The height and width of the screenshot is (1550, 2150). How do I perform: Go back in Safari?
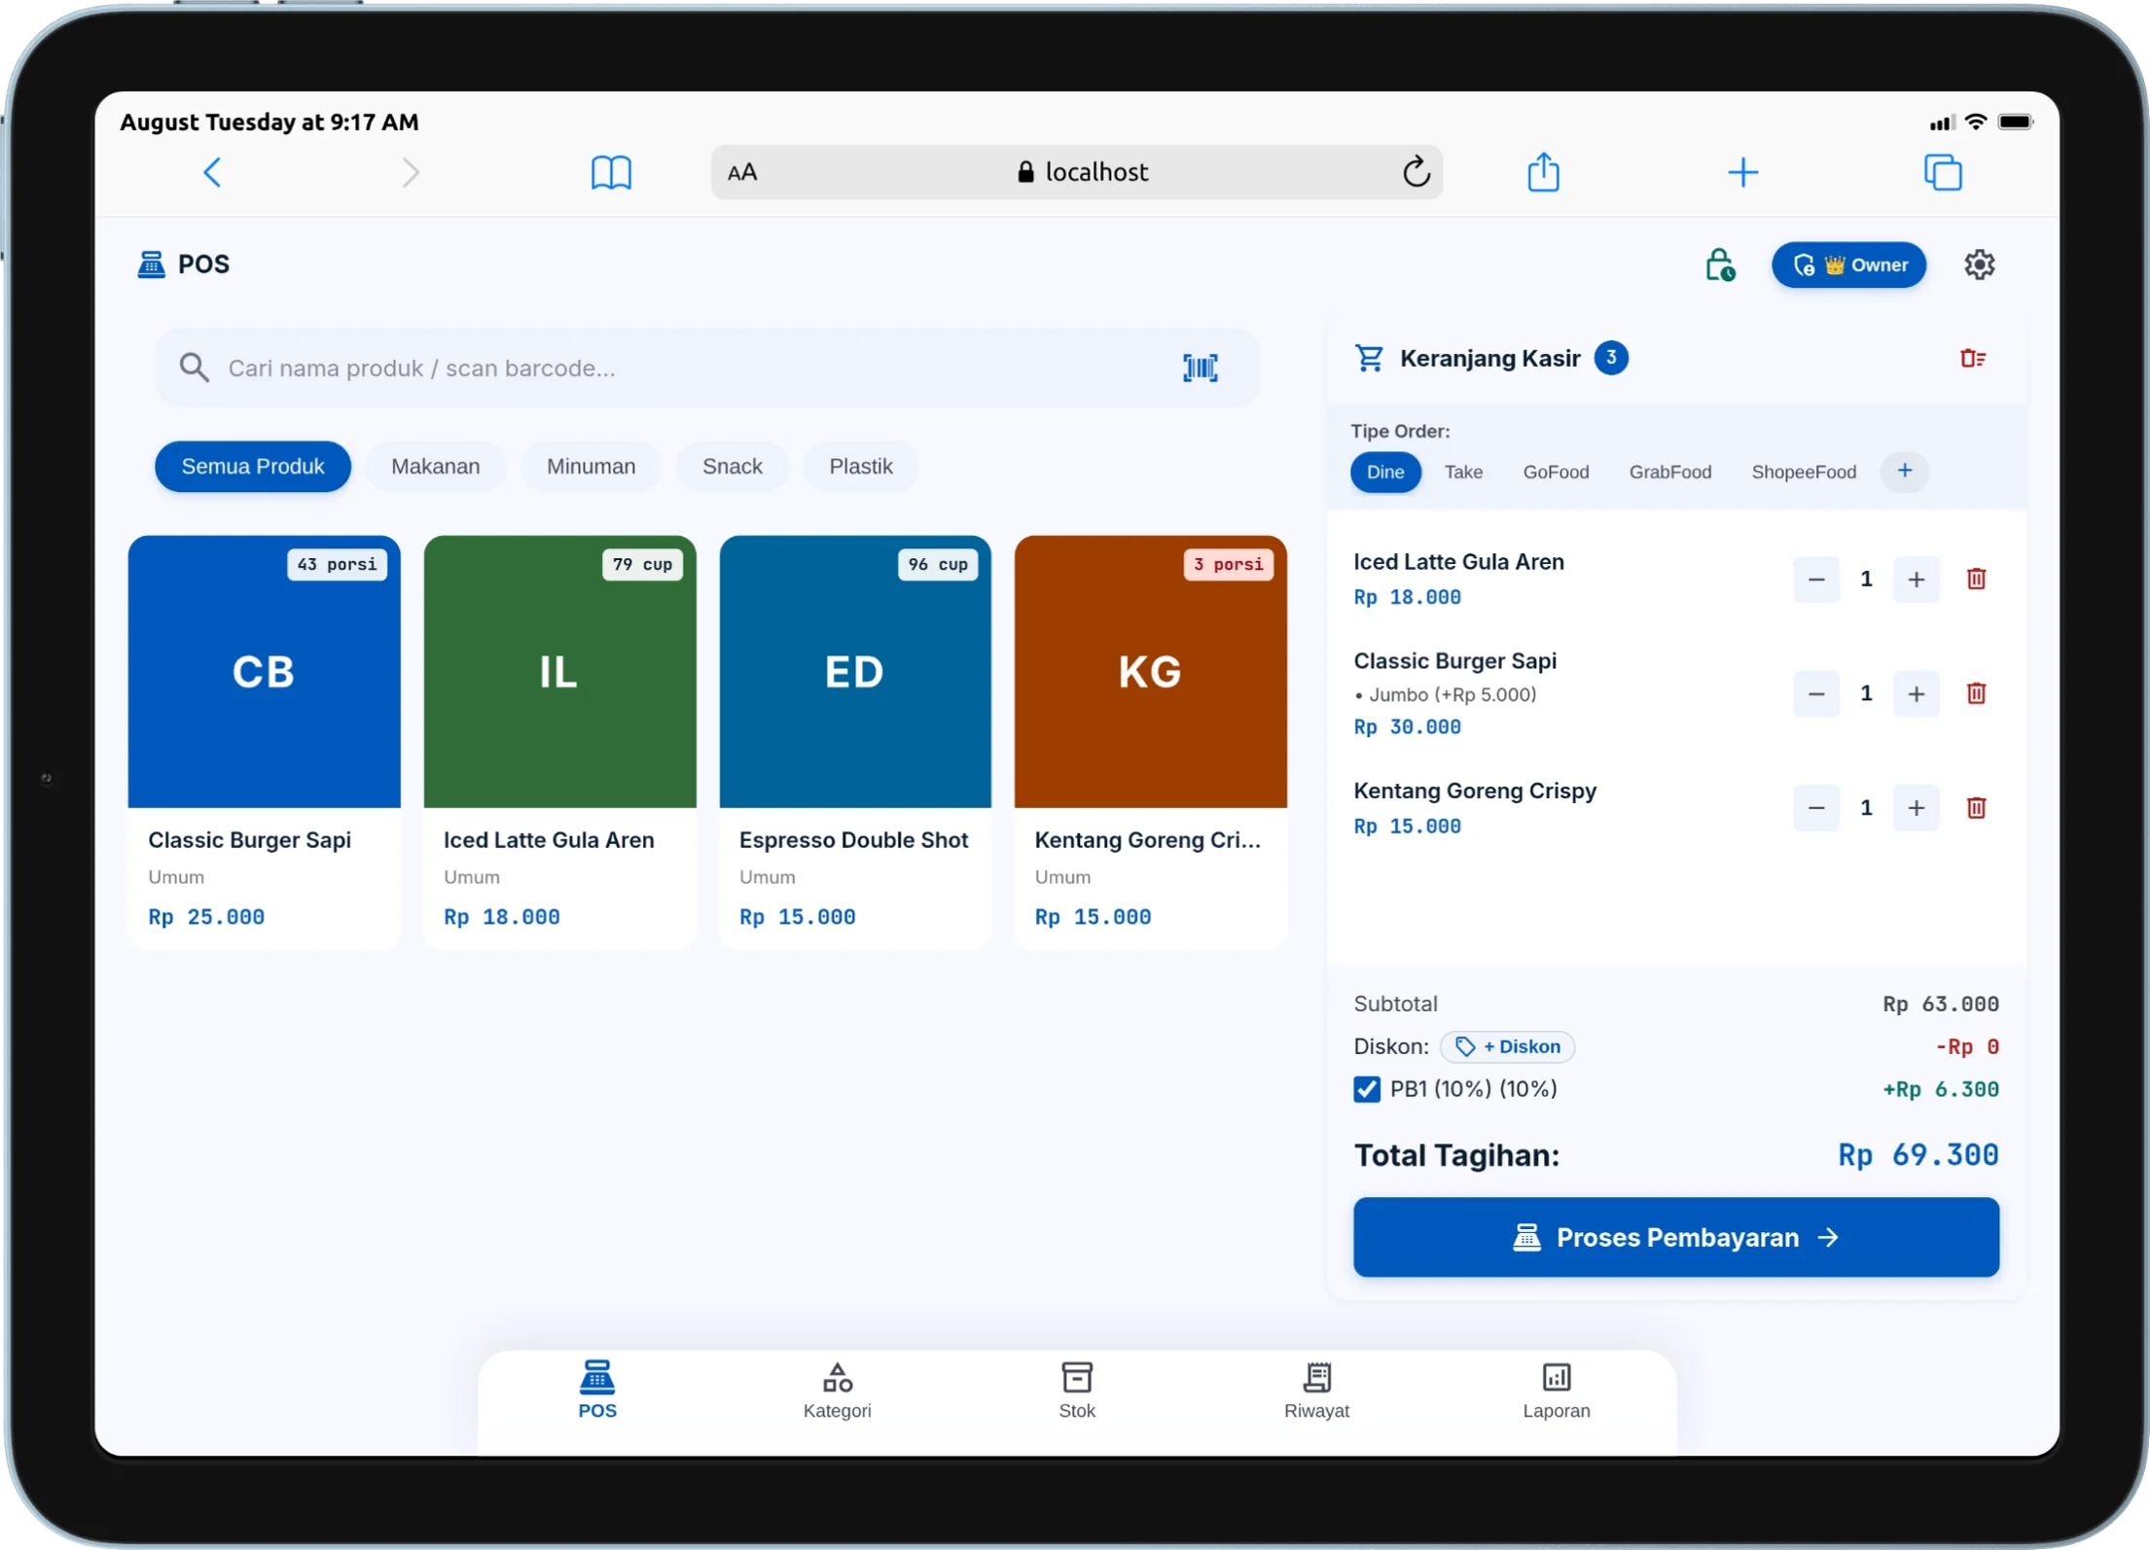point(212,172)
